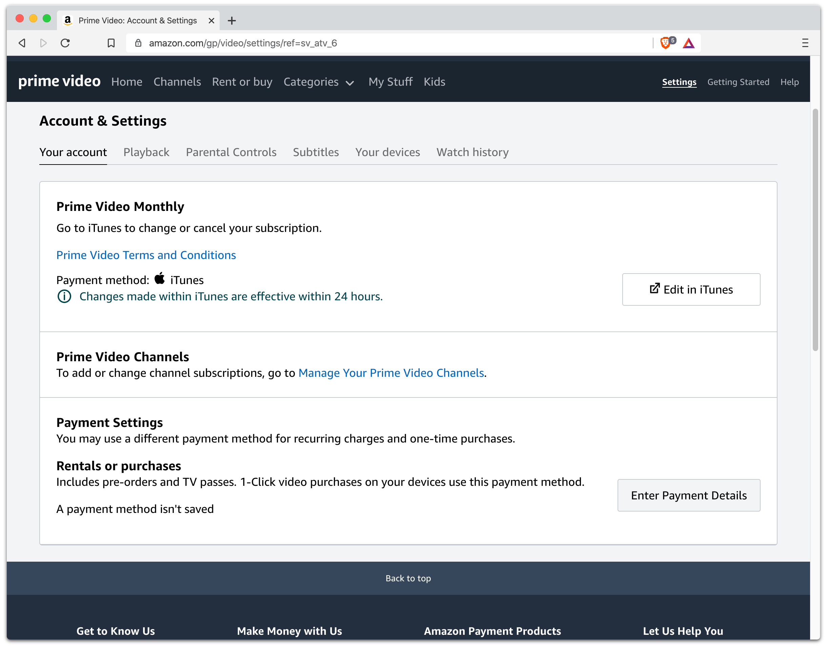827x648 pixels.
Task: Click the Watch history tab
Action: click(x=472, y=152)
